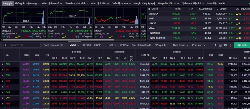Open the Danh mục của tôi dropdown
This screenshot has width=250, height=109.
pos(55,45)
